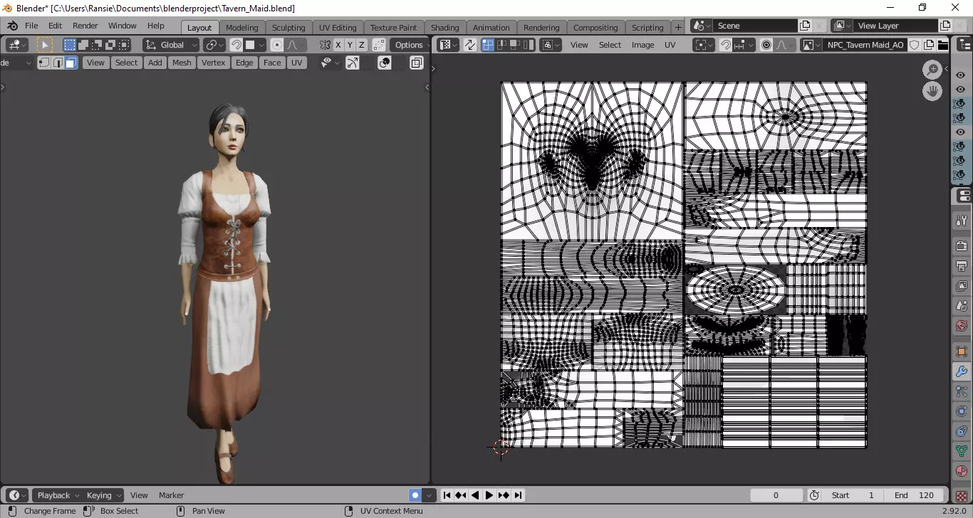Edit NPC_Tavern Maid_AO image name field
Screen dimensions: 973x518
click(x=865, y=45)
